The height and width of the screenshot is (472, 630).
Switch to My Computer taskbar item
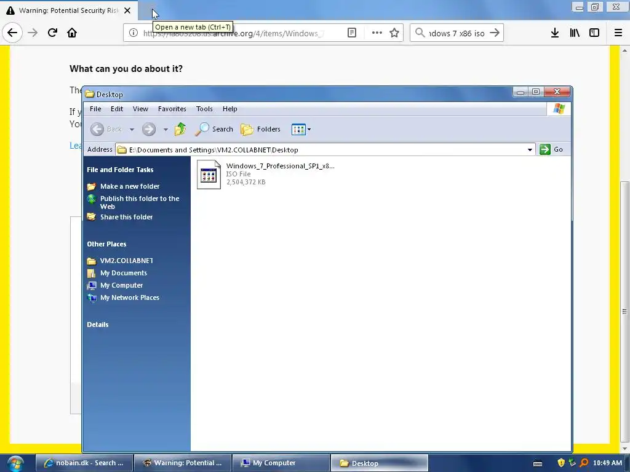pyautogui.click(x=281, y=463)
